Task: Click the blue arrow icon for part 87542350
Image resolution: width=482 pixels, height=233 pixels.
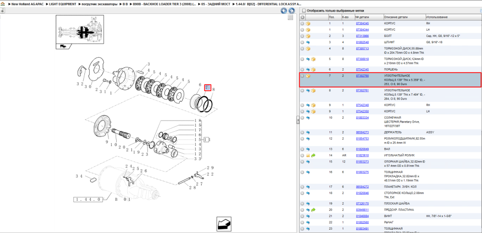Action: click(x=308, y=111)
